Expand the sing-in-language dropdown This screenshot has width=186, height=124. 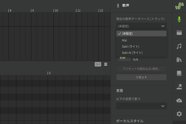(141, 106)
